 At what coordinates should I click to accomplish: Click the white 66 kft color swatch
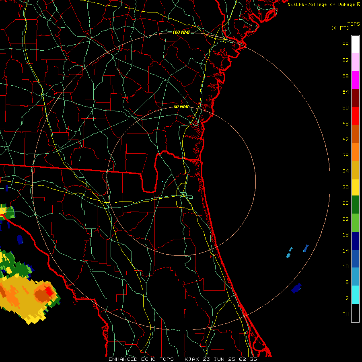coord(355,44)
